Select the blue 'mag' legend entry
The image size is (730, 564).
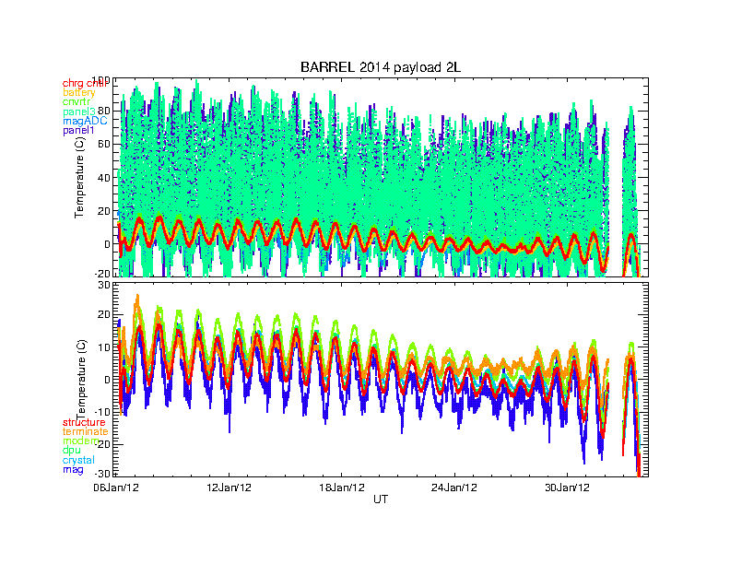[x=72, y=470]
